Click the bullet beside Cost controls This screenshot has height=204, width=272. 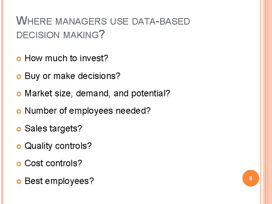tap(19, 164)
